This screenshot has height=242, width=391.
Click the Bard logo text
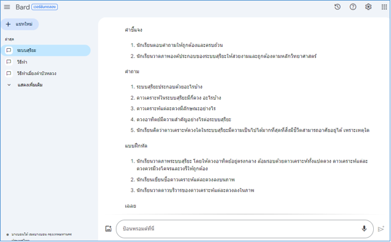pyautogui.click(x=22, y=7)
